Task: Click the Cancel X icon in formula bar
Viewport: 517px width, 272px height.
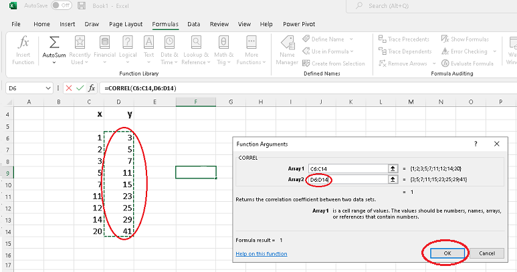Action: 69,88
